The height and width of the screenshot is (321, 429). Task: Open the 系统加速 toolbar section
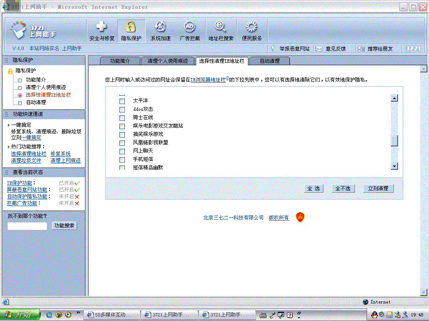[x=160, y=31]
